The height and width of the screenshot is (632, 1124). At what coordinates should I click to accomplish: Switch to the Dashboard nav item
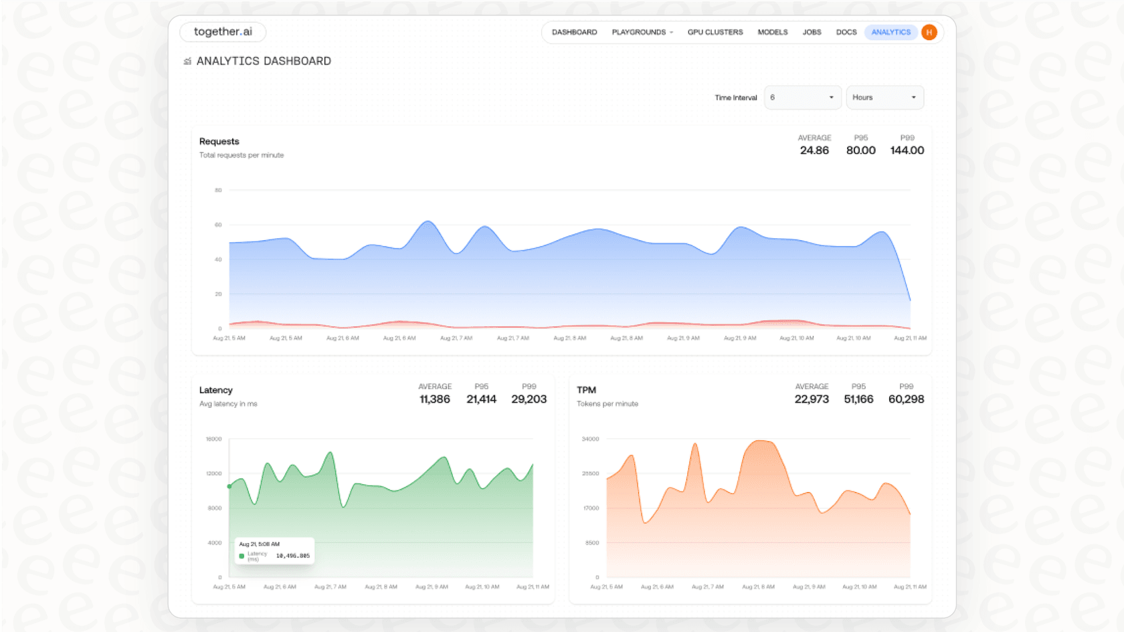(x=573, y=31)
